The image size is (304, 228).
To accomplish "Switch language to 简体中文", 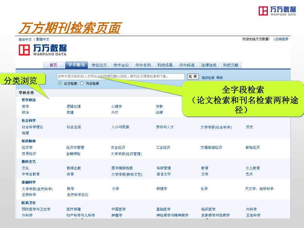I will (25, 39).
